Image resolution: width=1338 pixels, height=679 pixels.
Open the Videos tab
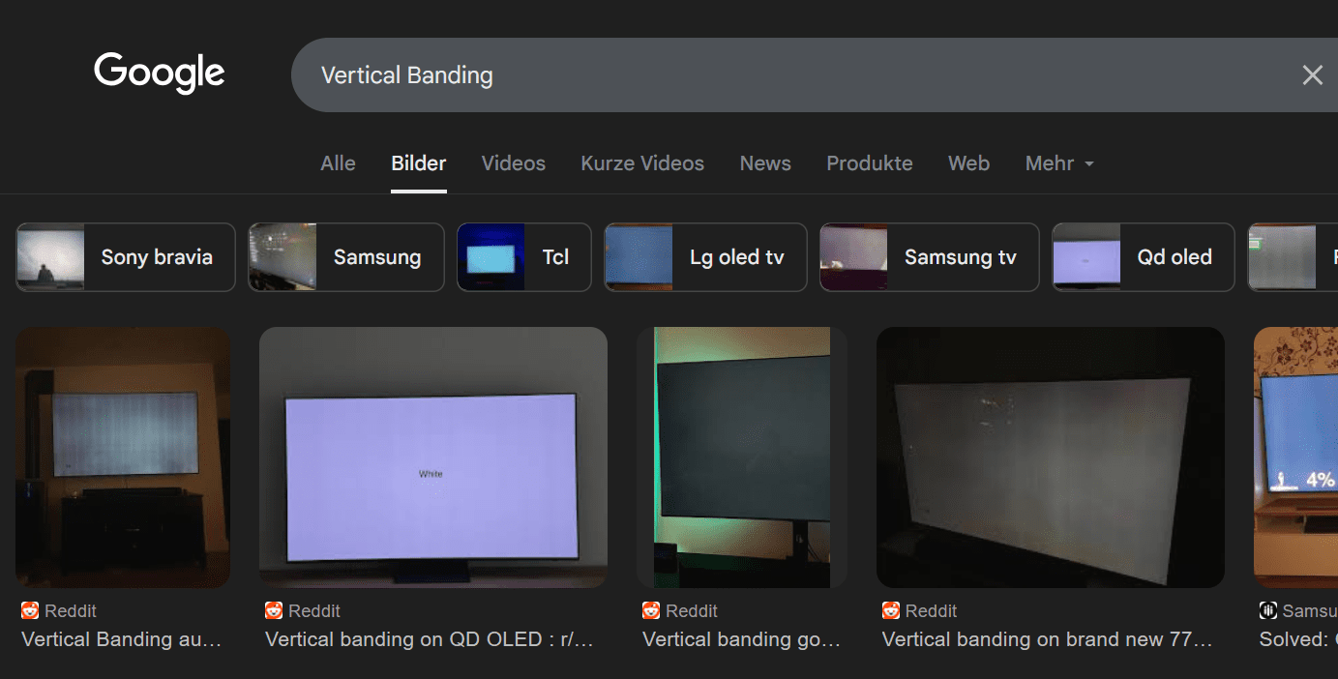pyautogui.click(x=514, y=163)
